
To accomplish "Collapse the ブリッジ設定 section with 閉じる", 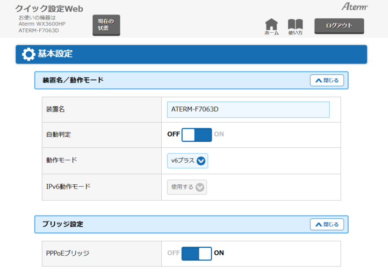I will (327, 224).
